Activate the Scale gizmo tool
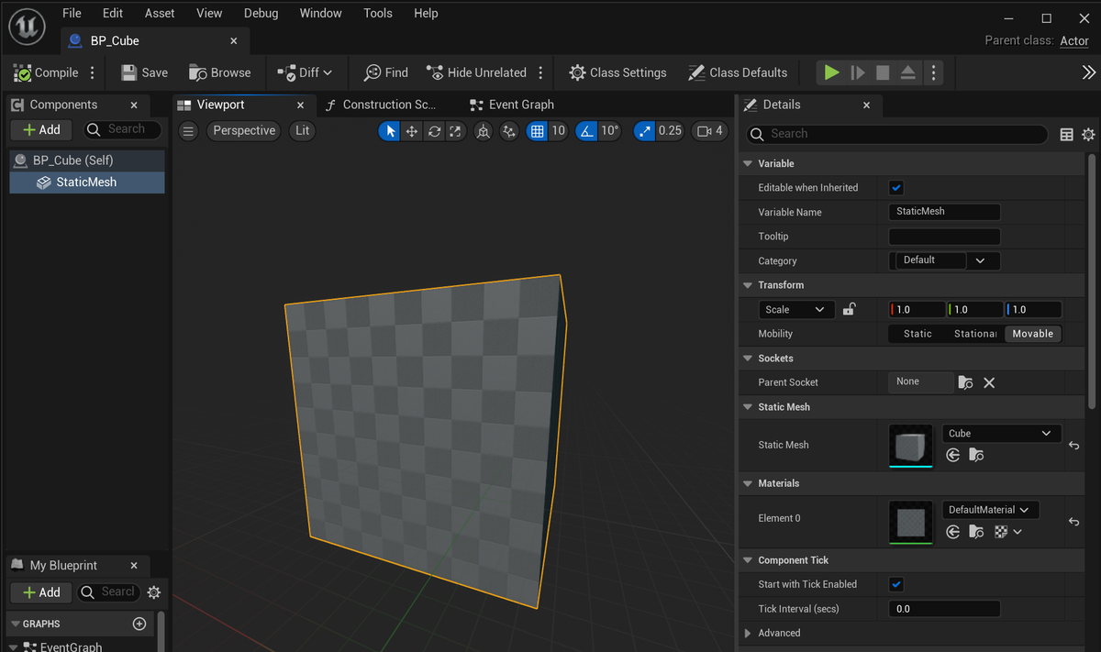Screen dimensions: 1101x652 tap(455, 131)
